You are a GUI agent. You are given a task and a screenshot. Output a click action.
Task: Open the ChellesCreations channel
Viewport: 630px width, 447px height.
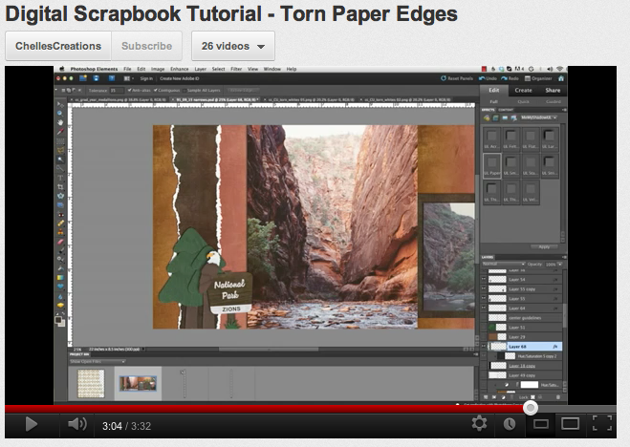[58, 46]
